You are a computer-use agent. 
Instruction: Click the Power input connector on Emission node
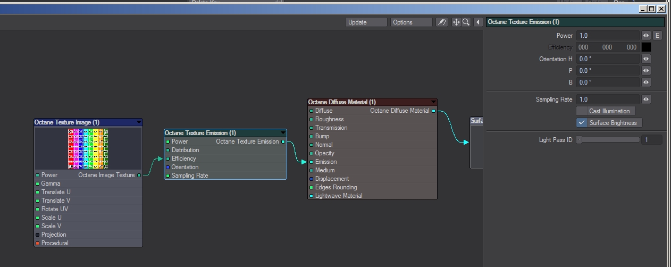pos(168,141)
